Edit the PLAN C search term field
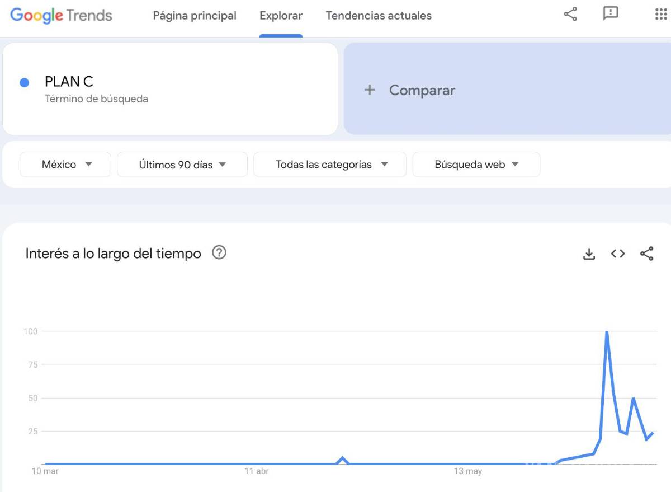The height and width of the screenshot is (492, 671). [168, 82]
